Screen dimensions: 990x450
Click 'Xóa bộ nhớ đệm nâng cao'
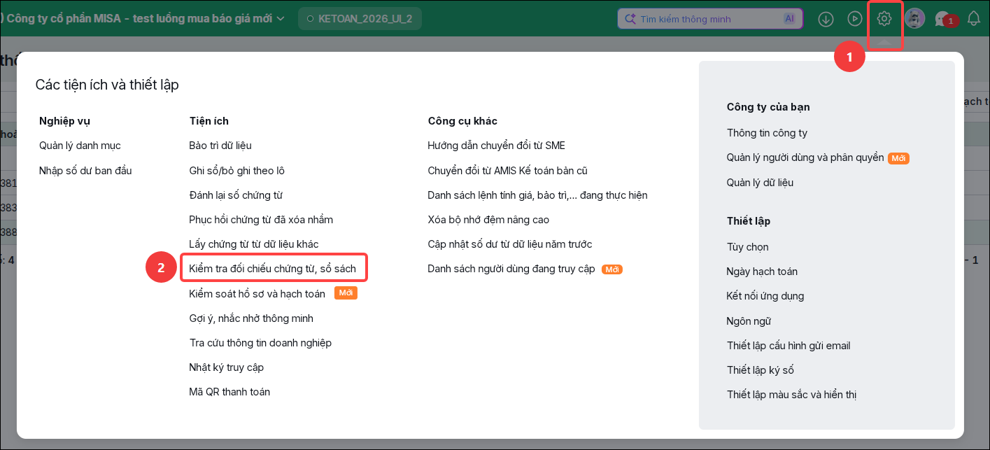pyautogui.click(x=488, y=220)
